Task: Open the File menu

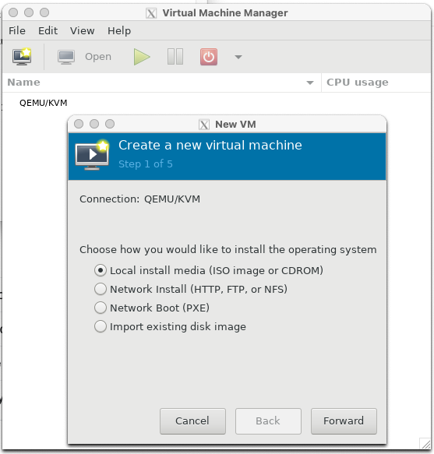Action: tap(17, 30)
